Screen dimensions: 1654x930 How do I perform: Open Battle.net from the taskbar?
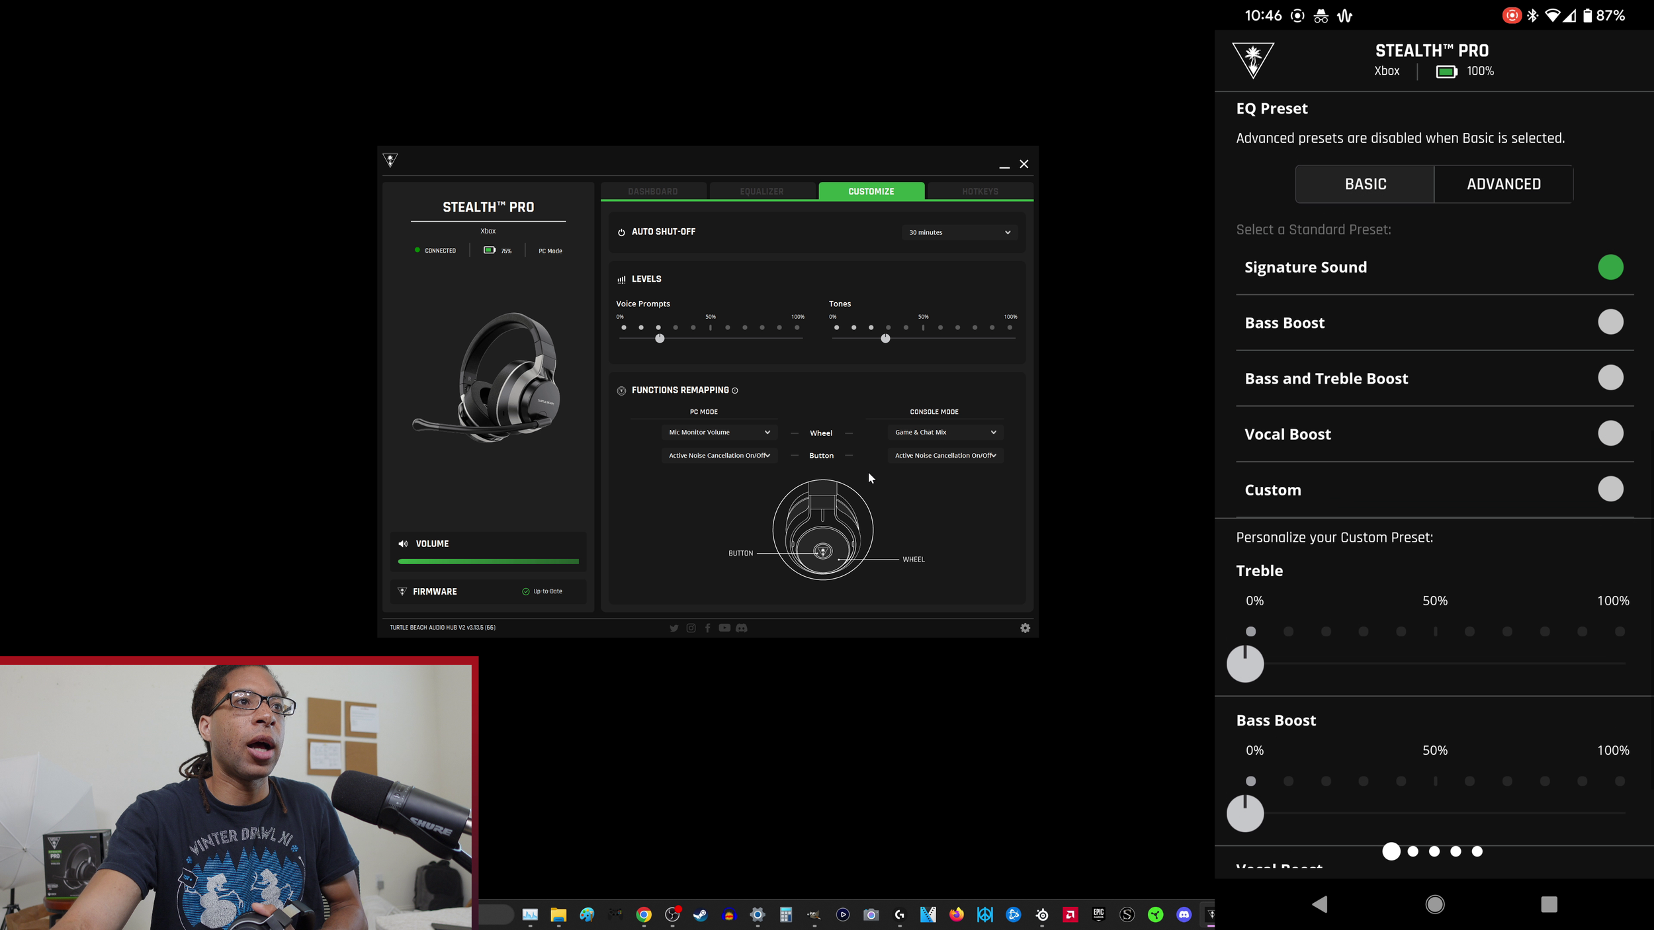click(1014, 915)
